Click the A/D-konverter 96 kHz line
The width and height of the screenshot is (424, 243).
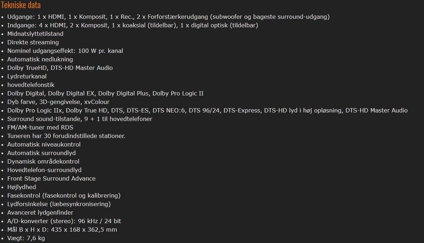tap(64, 221)
